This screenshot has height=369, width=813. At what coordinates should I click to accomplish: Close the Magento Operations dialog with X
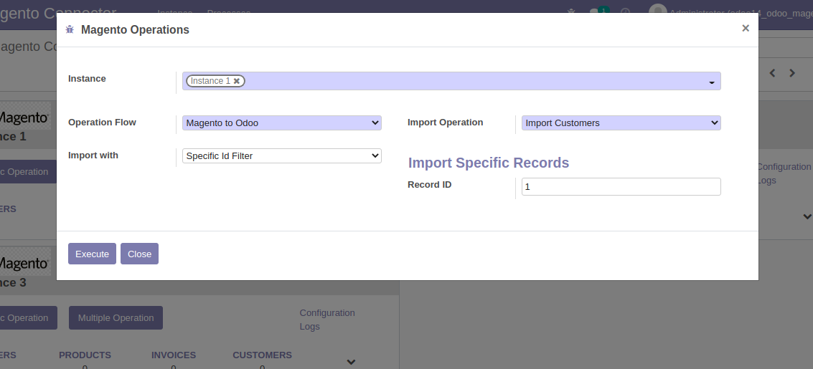(746, 29)
